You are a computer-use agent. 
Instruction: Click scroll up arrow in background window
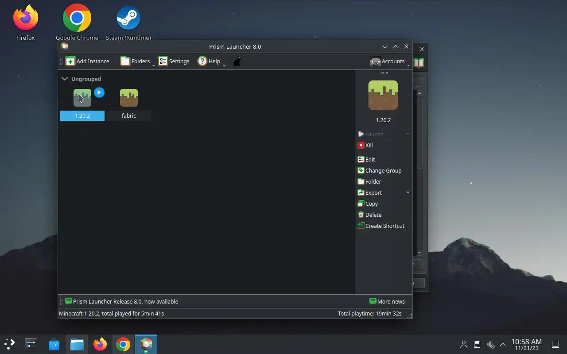point(419,93)
